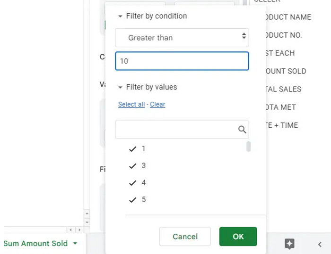Uncheck value 1 in the filter list
This screenshot has width=331, height=254.
pyautogui.click(x=133, y=149)
